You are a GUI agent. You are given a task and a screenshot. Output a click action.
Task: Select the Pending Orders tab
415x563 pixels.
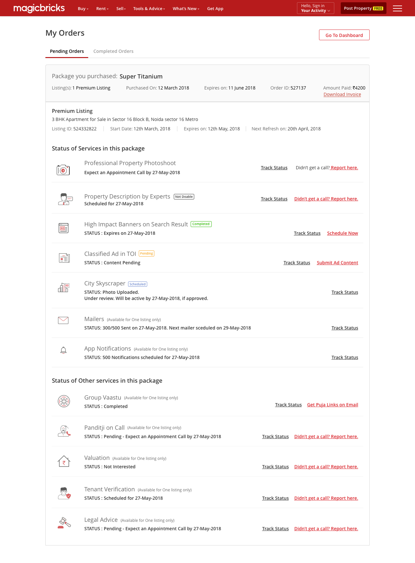(67, 51)
